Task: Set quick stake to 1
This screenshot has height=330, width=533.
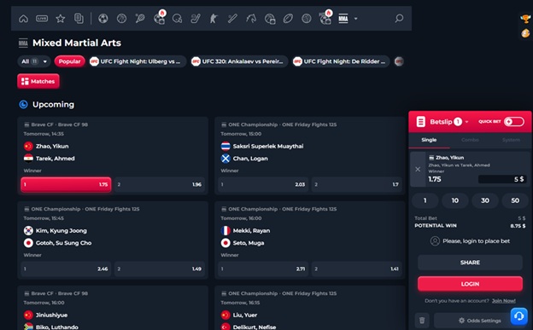Action: [425, 200]
